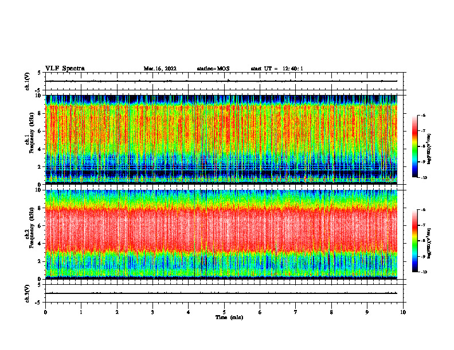Click the 'ch.1(V)' axis label
Image resolution: width=454 pixels, height=350 pixels.
click(x=27, y=81)
